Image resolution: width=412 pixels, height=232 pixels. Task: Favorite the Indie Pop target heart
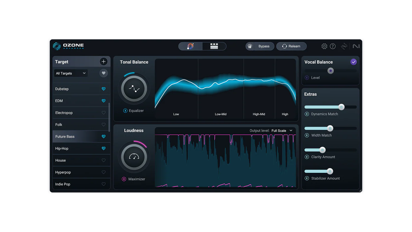pyautogui.click(x=104, y=184)
